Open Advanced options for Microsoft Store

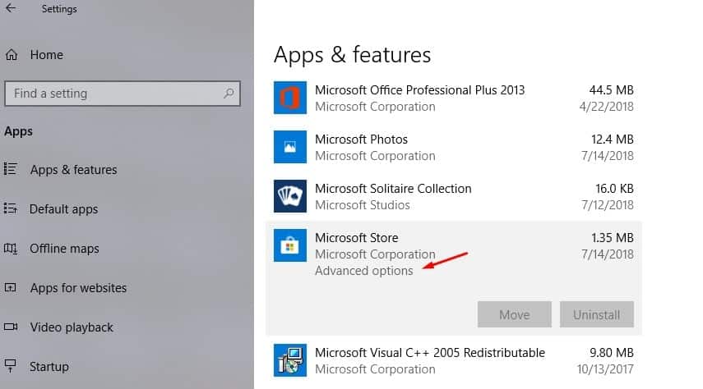point(363,271)
